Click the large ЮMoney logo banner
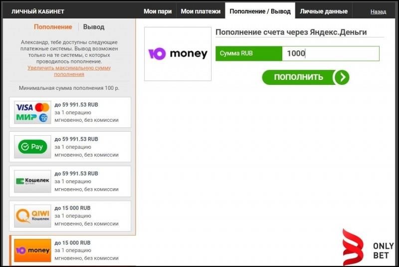399x267 pixels. coord(178,54)
